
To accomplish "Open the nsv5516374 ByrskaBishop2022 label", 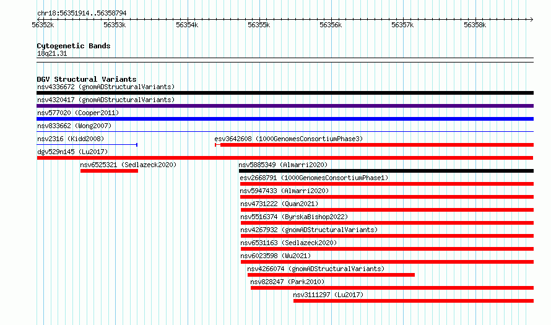I will [x=294, y=217].
